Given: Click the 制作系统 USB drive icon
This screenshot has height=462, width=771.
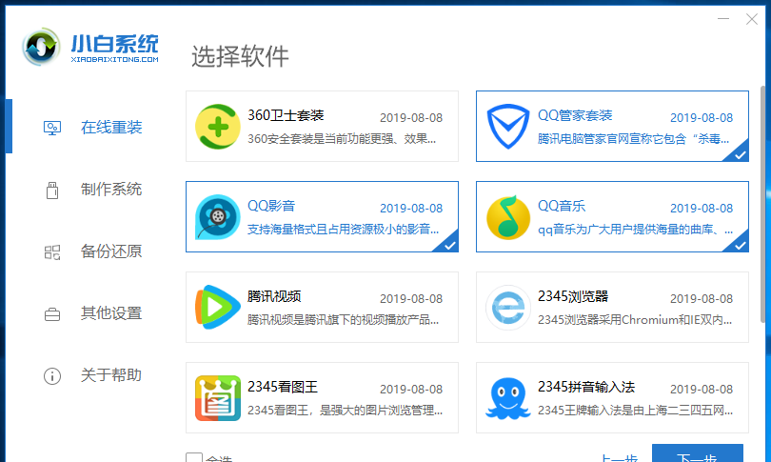Looking at the screenshot, I should (x=52, y=190).
